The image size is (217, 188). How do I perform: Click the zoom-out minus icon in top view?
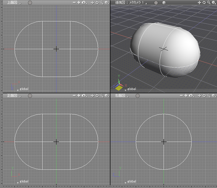tap(74, 3)
